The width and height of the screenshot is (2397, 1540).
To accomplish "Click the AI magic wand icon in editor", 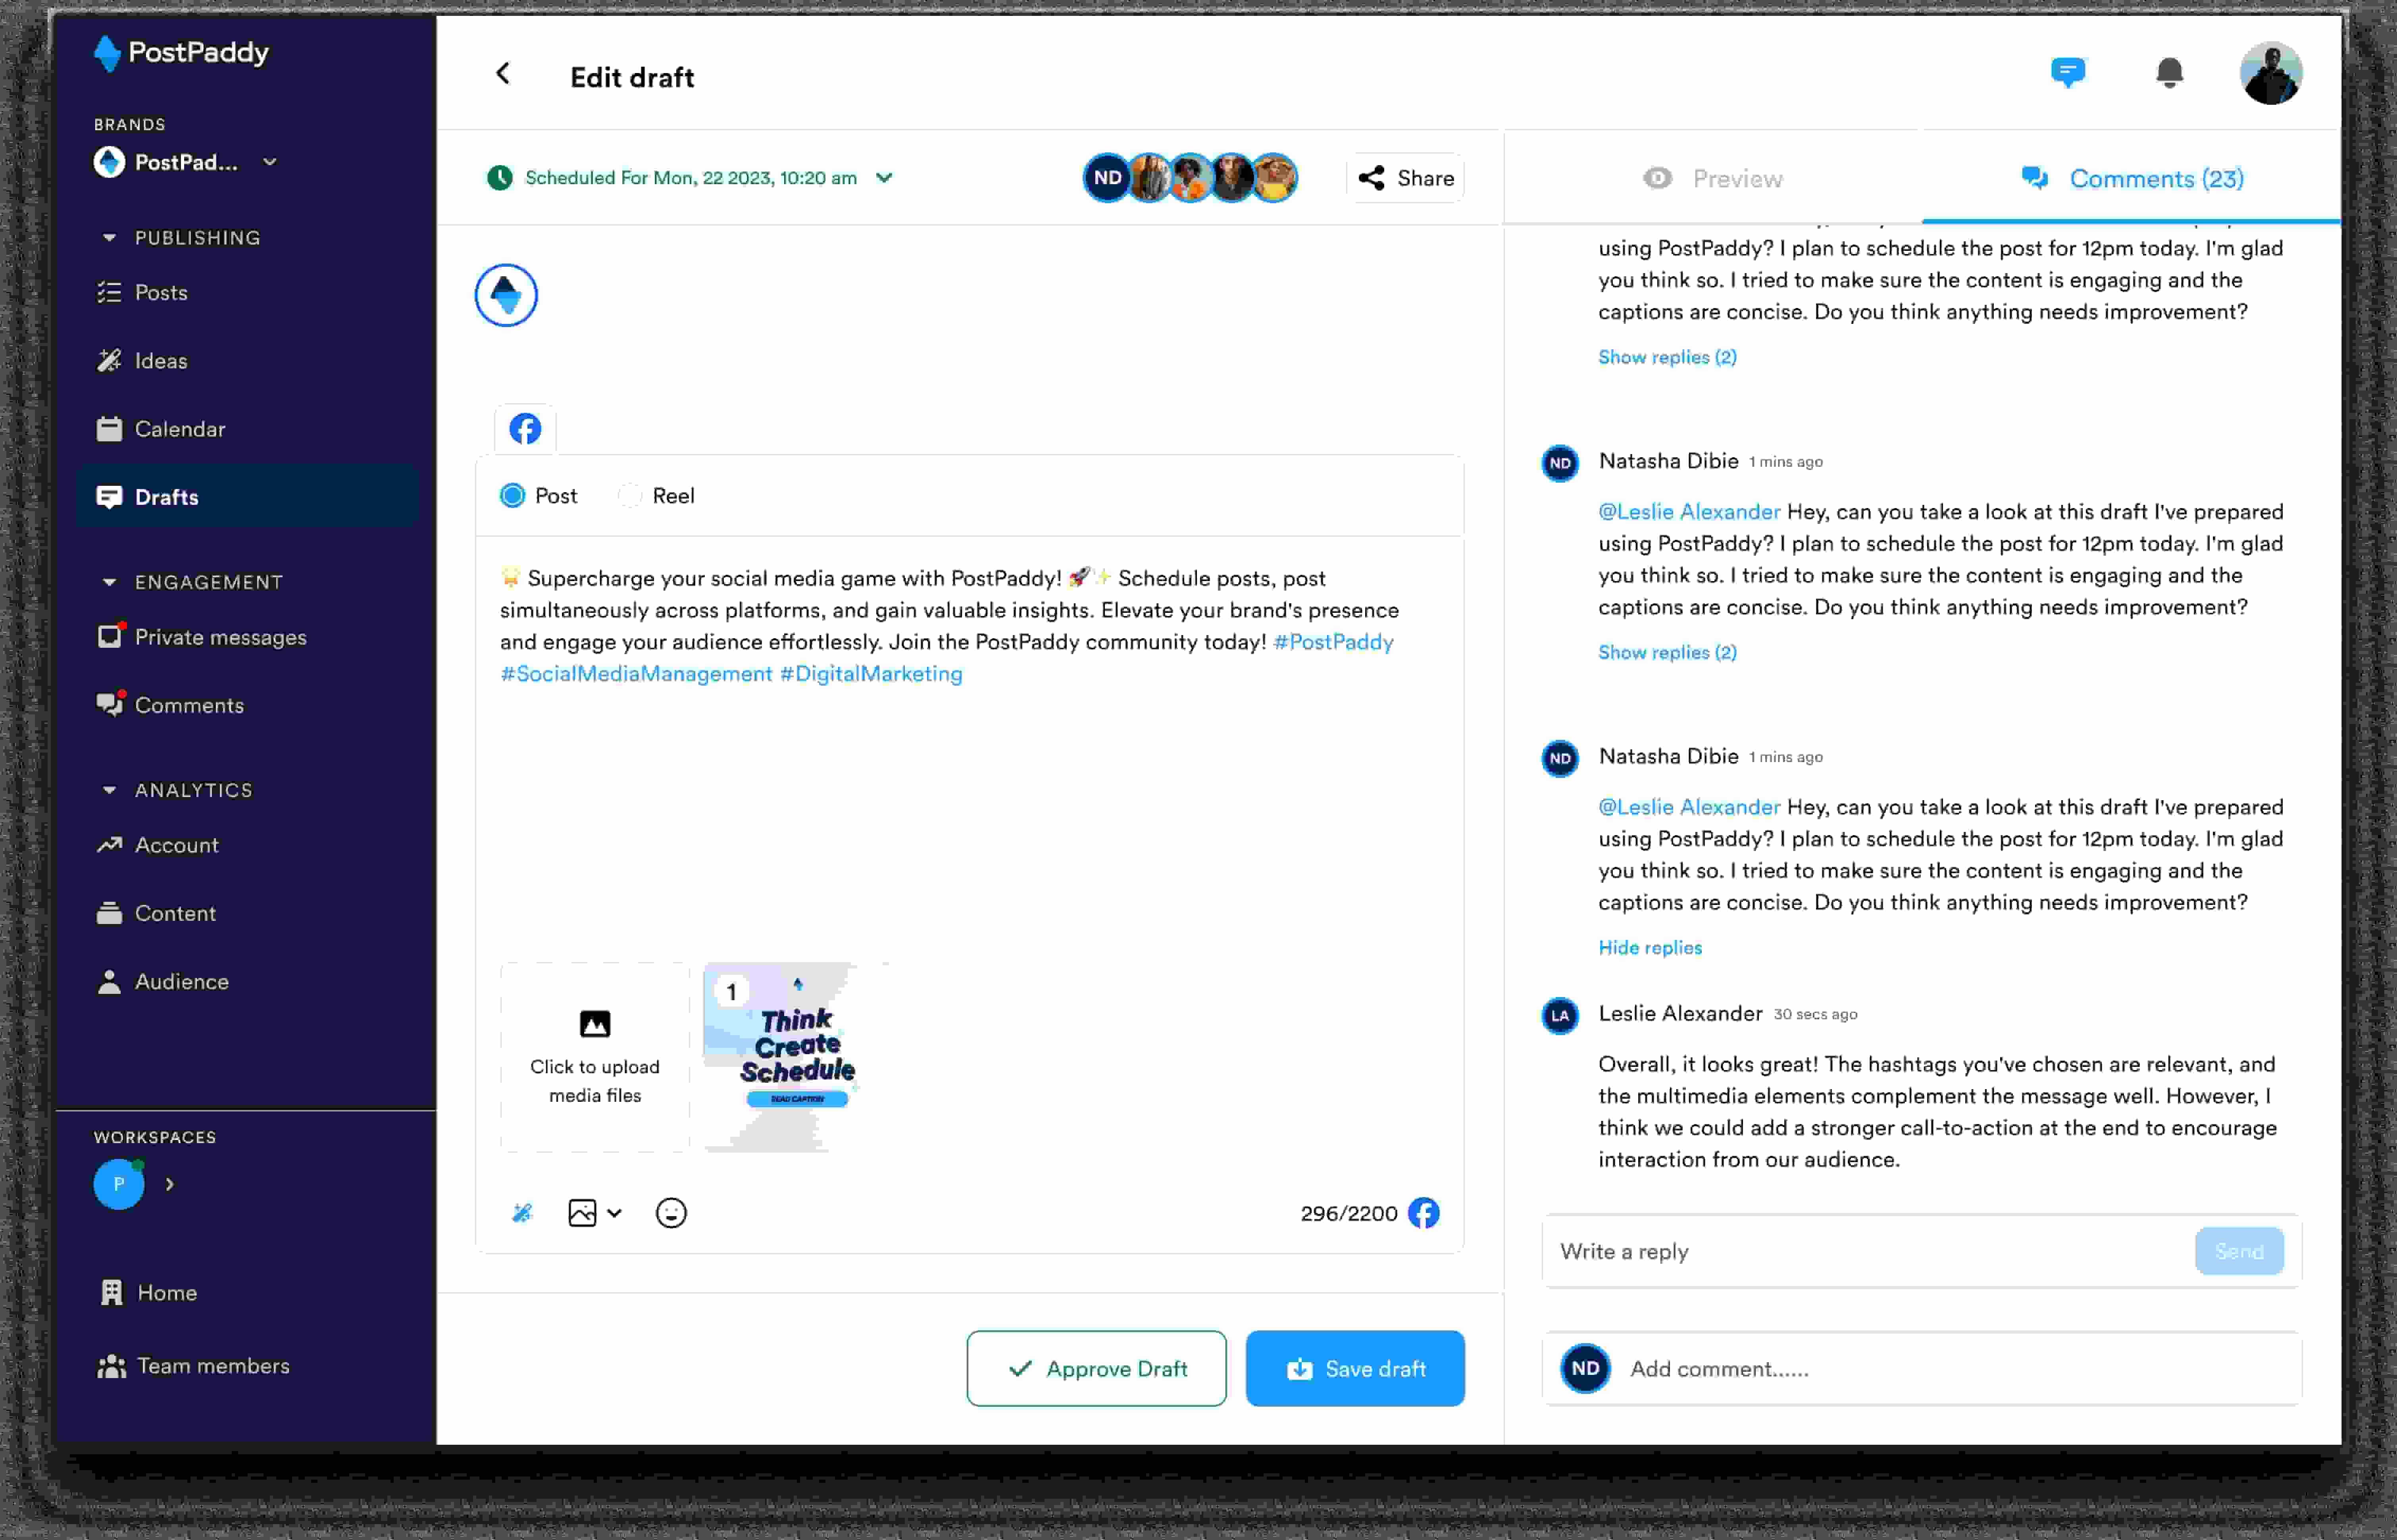I will 522,1213.
